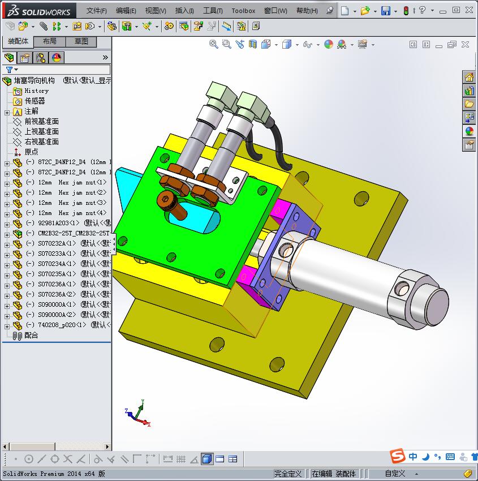Click the Bill of Materials icon
Viewport: 478px width, 481px height.
click(184, 27)
